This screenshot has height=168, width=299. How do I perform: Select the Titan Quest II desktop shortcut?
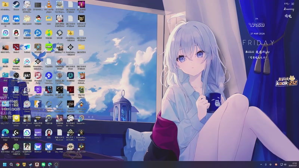[27, 121]
